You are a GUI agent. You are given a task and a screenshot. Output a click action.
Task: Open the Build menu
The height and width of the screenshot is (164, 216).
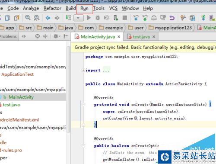(71, 8)
